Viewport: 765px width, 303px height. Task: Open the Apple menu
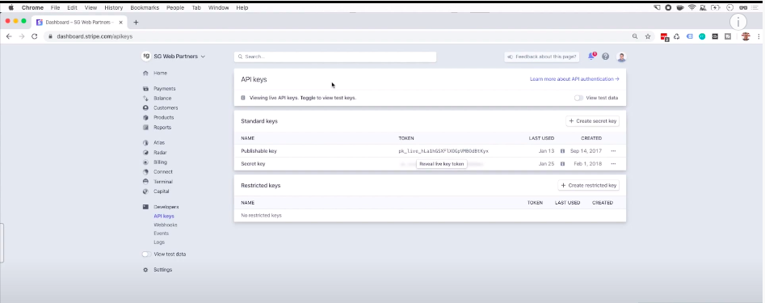pos(11,8)
